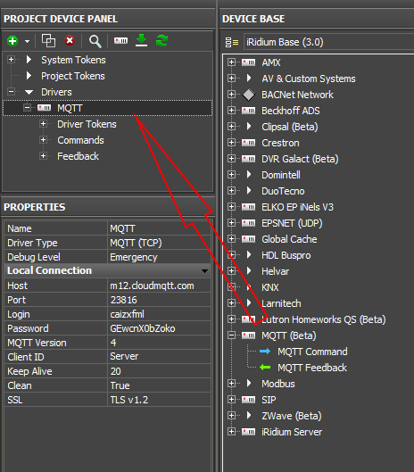414x472 pixels.
Task: Expand the Modbus node
Action: [x=231, y=383]
